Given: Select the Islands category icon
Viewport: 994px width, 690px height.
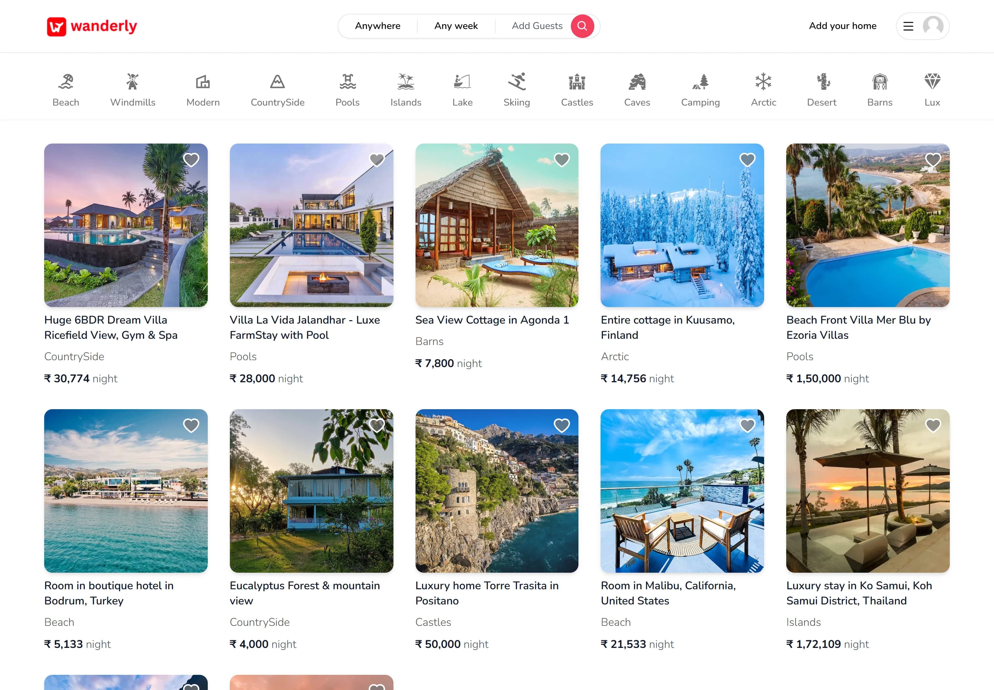Looking at the screenshot, I should (406, 81).
